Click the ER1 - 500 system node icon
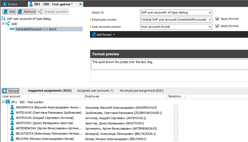This screenshot has width=248, height=142. point(8,102)
